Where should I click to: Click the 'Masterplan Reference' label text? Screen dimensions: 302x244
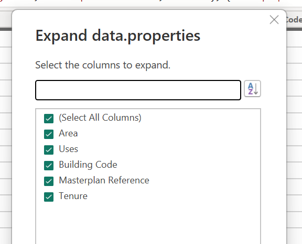pyautogui.click(x=104, y=180)
